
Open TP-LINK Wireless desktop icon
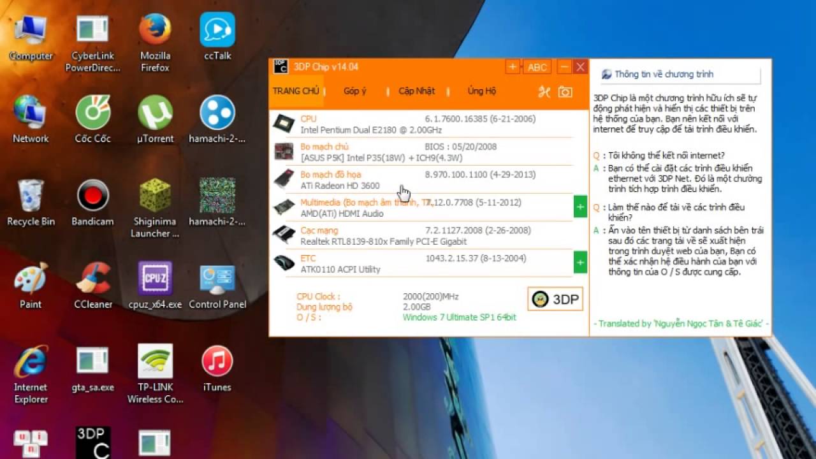(x=155, y=374)
